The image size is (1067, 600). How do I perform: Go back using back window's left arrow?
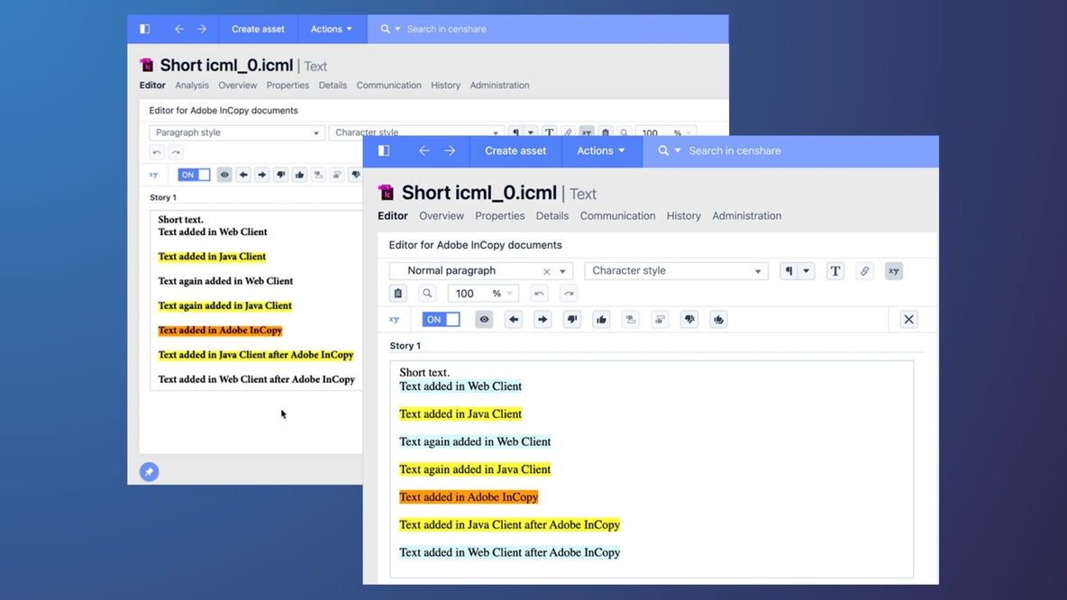[179, 29]
